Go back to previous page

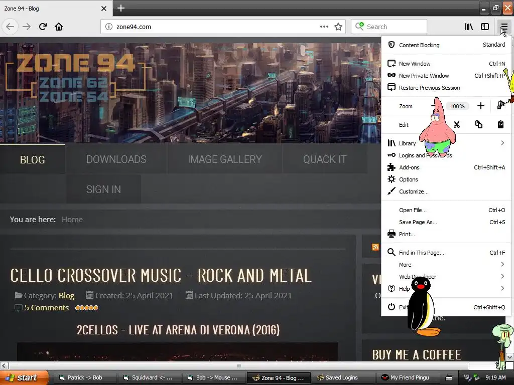click(x=10, y=27)
